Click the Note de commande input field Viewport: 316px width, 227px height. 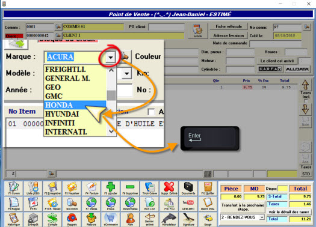click(275, 43)
